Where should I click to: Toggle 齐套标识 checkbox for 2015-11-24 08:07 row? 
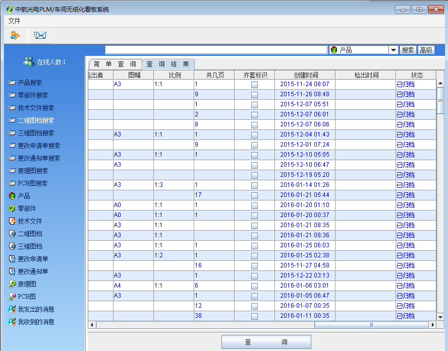tap(254, 85)
